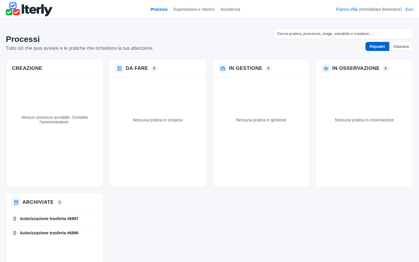Go to Esportazione e Storico

point(194,9)
